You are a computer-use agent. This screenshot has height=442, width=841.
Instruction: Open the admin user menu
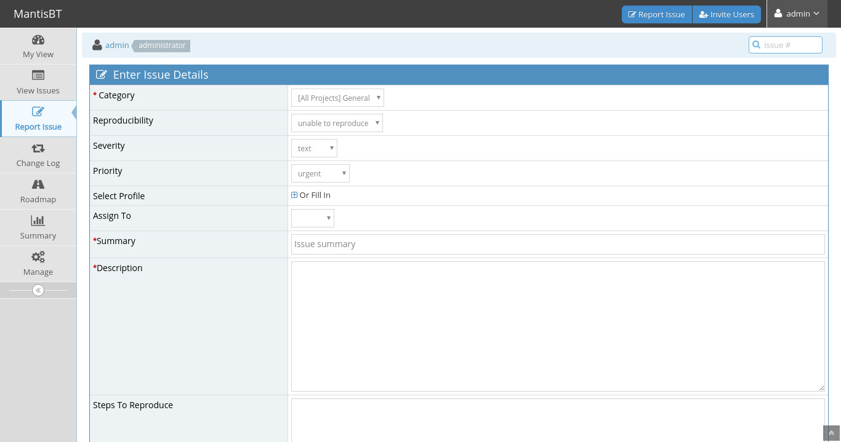[797, 14]
